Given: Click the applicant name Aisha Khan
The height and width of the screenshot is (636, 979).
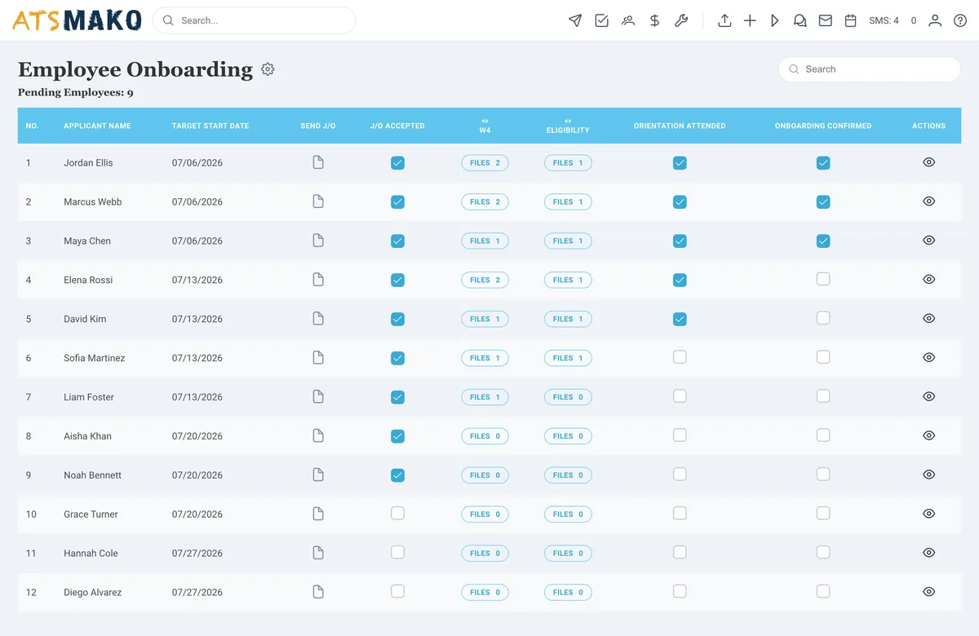Looking at the screenshot, I should 87,436.
